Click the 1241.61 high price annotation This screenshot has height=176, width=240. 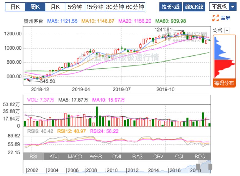(x=163, y=30)
